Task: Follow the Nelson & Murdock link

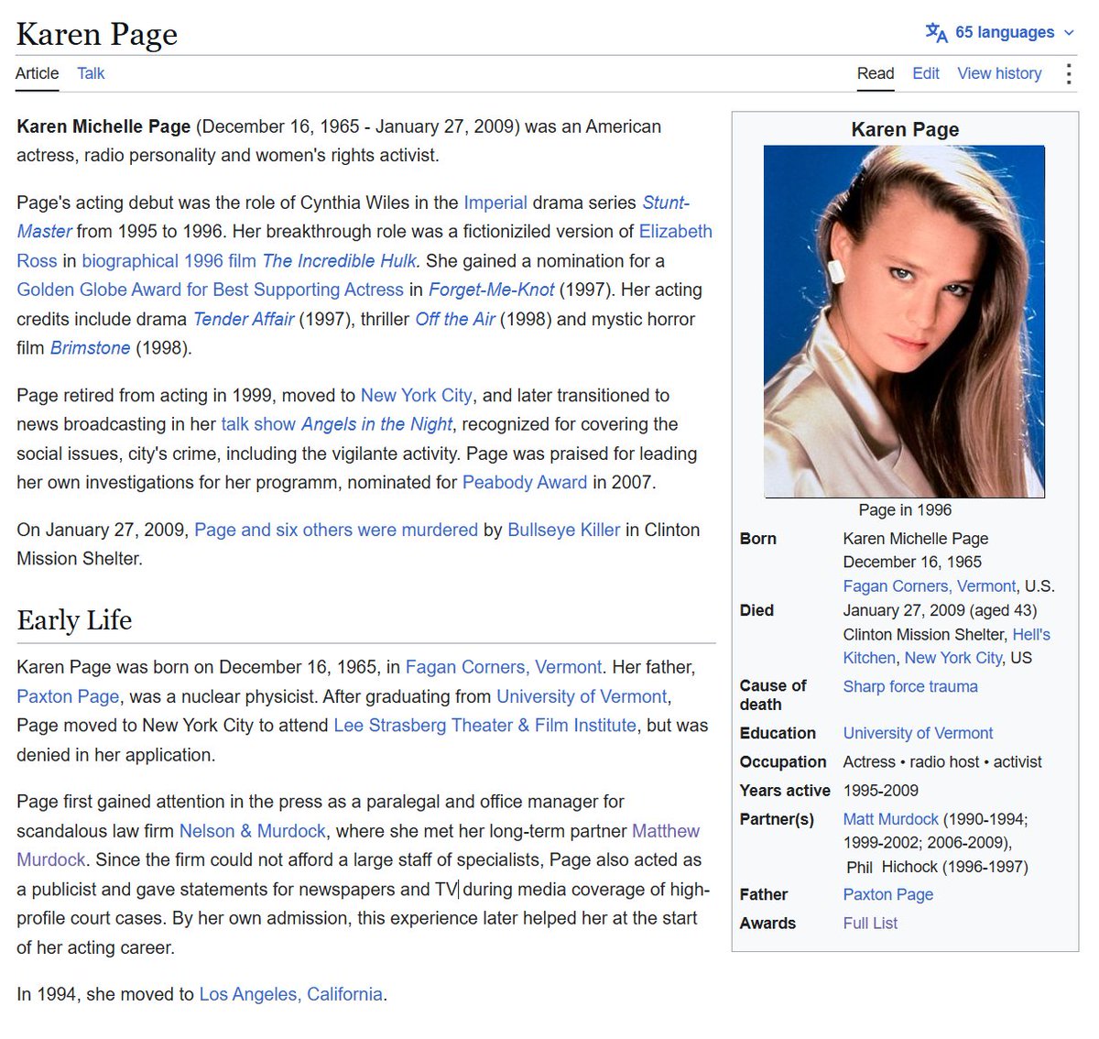Action: [x=253, y=831]
